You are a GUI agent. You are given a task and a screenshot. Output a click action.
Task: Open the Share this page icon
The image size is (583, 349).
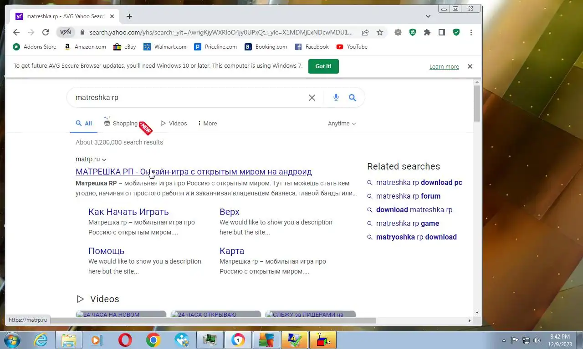[x=365, y=32]
